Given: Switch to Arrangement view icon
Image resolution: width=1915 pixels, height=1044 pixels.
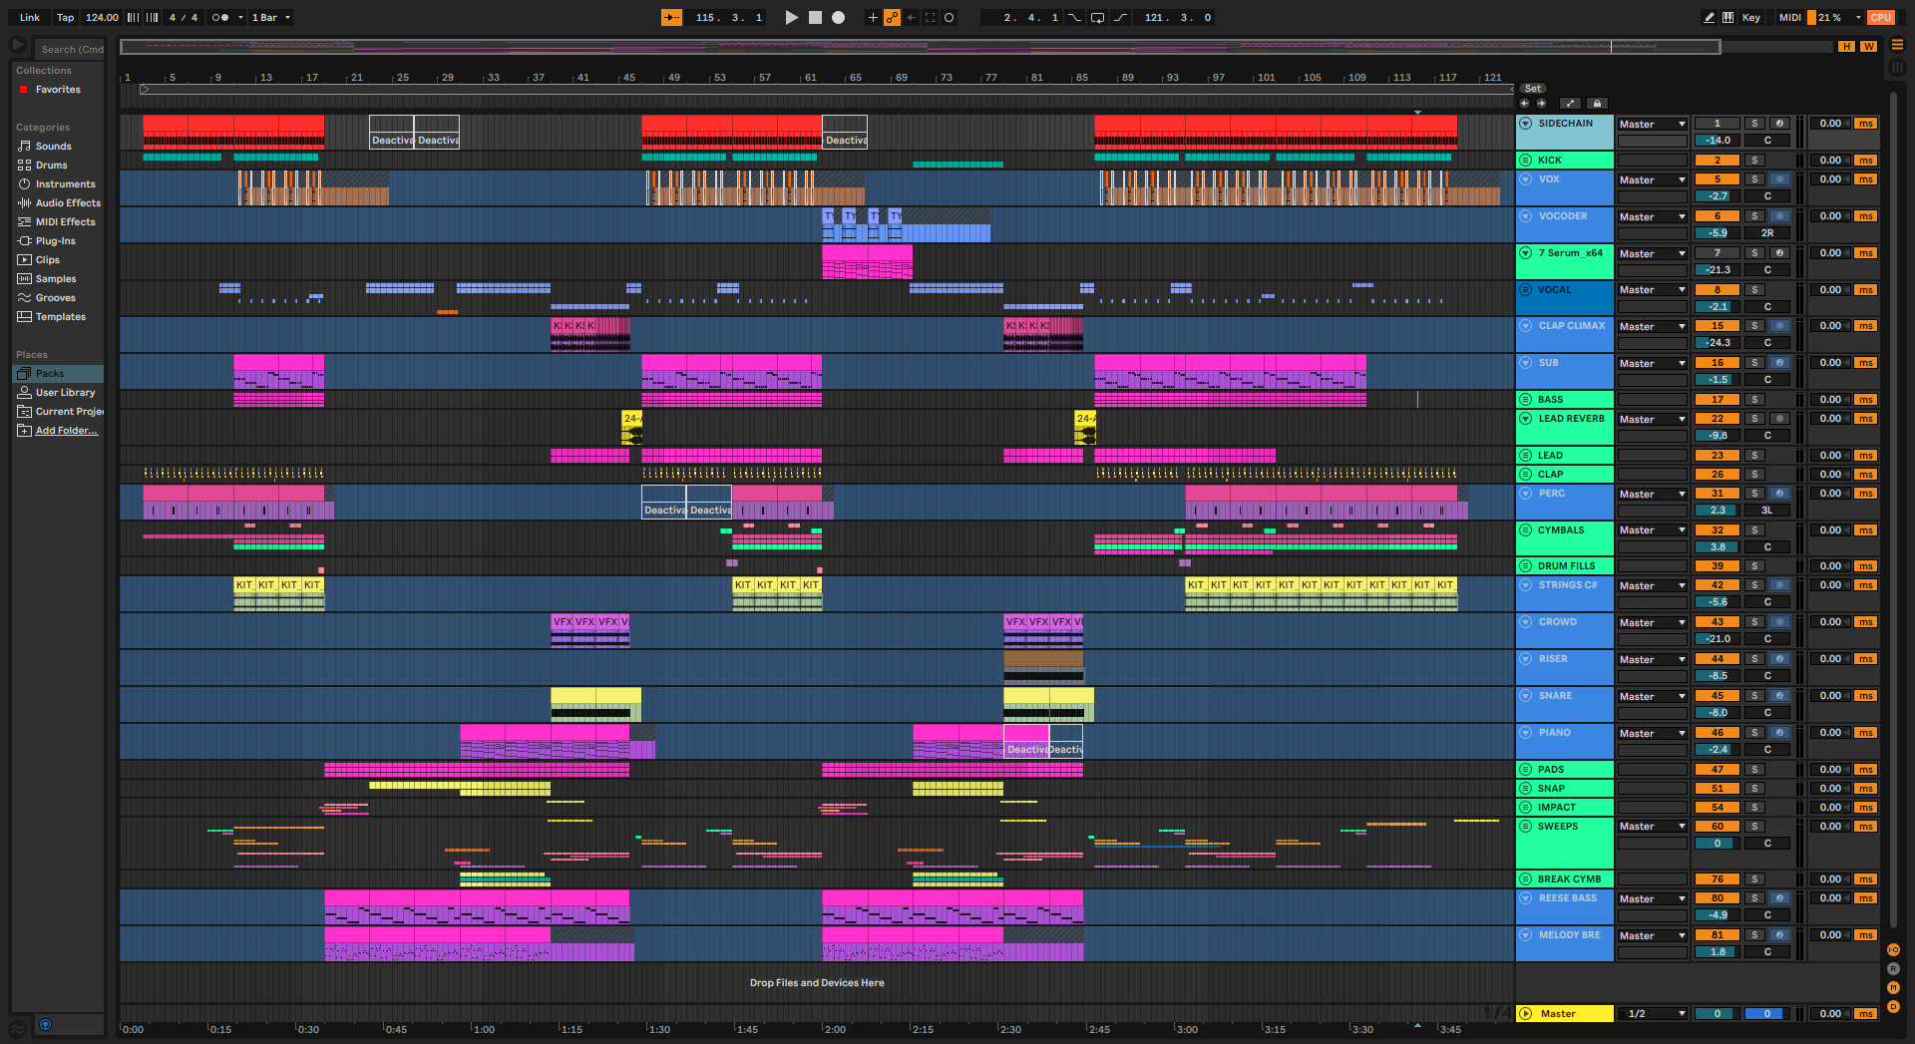Looking at the screenshot, I should click(1897, 45).
